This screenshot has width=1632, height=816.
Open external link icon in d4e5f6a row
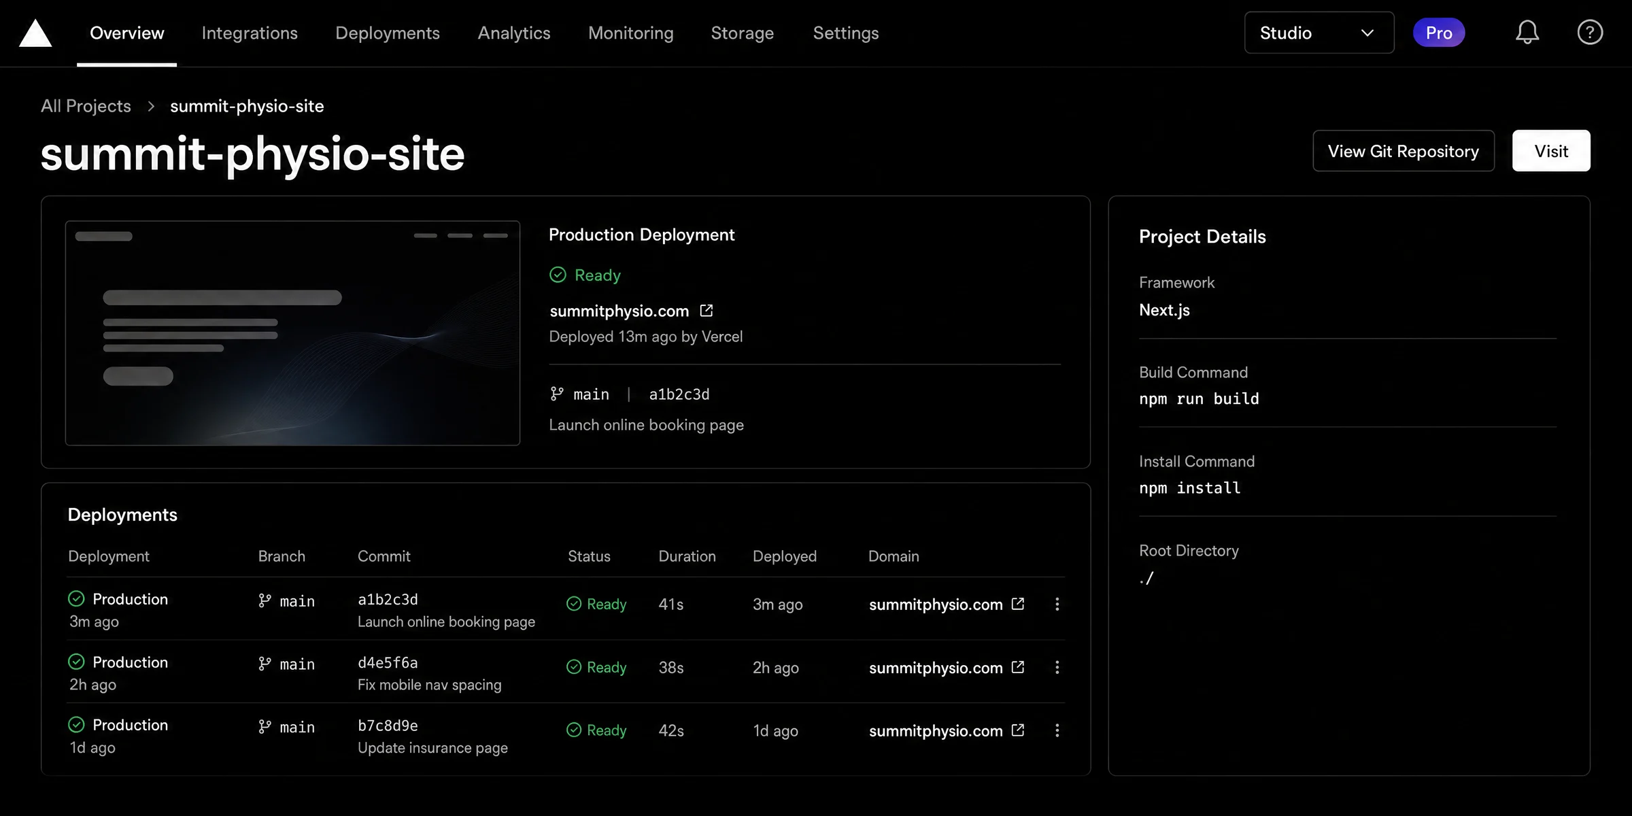1018,667
